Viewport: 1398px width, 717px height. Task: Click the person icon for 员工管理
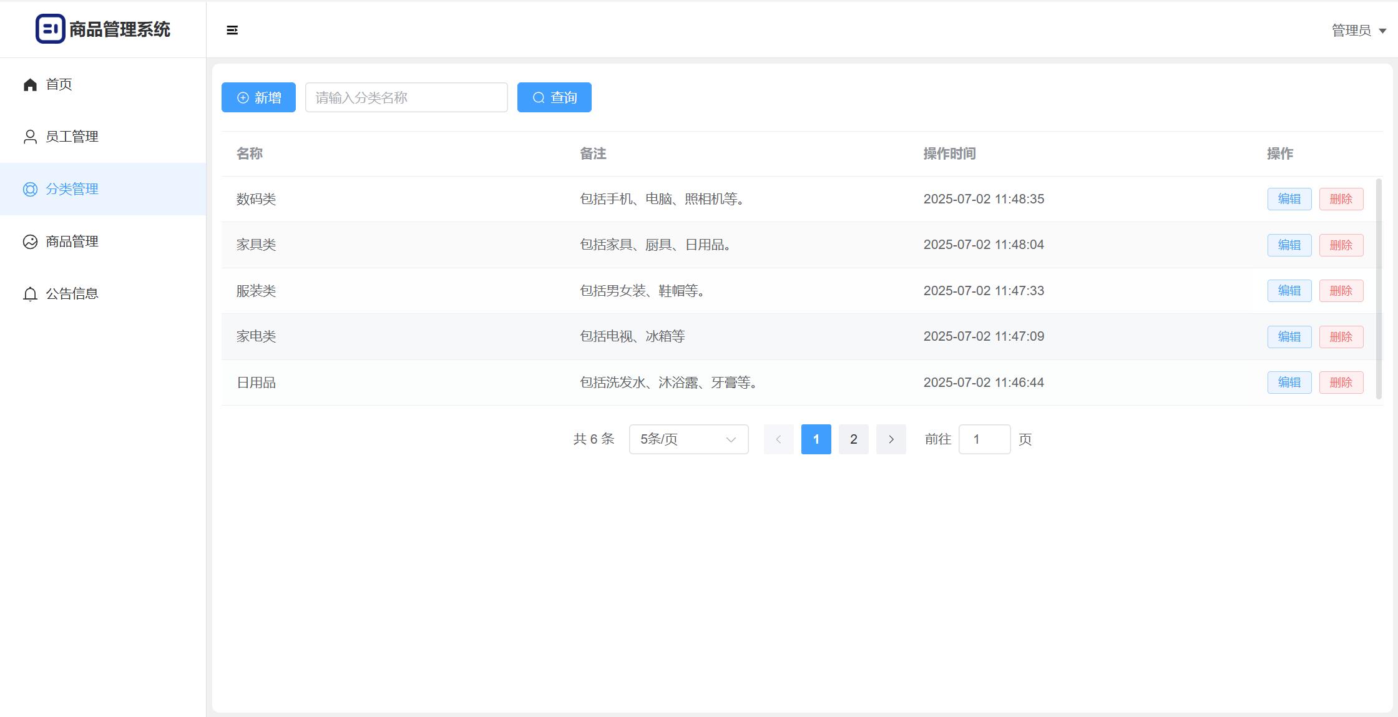(x=30, y=137)
